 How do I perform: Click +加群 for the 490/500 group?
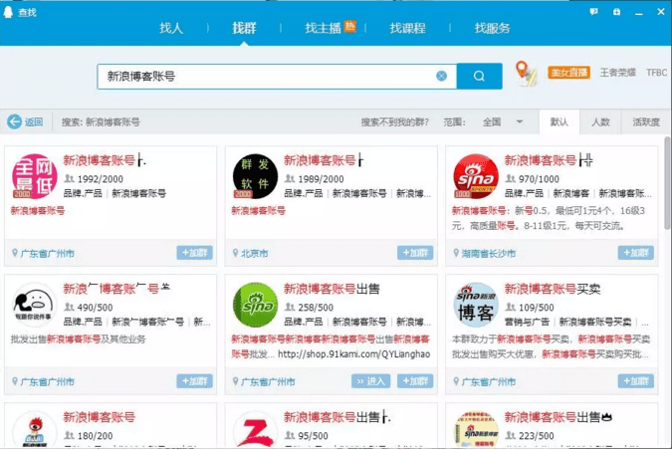pyautogui.click(x=194, y=381)
